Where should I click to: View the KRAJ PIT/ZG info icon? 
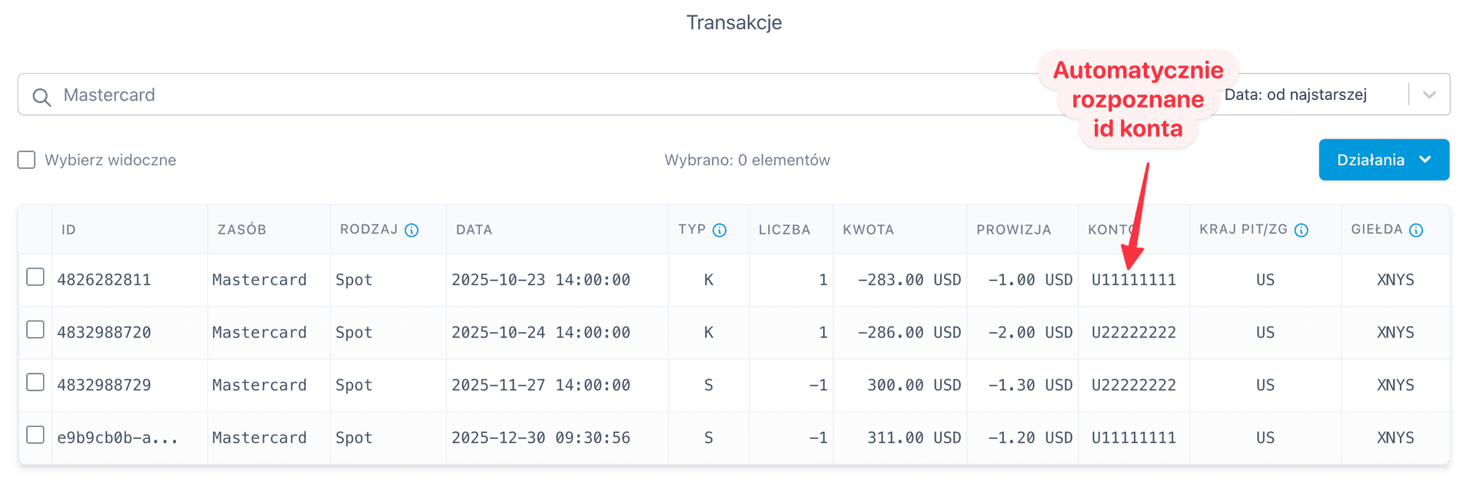[x=1301, y=229]
